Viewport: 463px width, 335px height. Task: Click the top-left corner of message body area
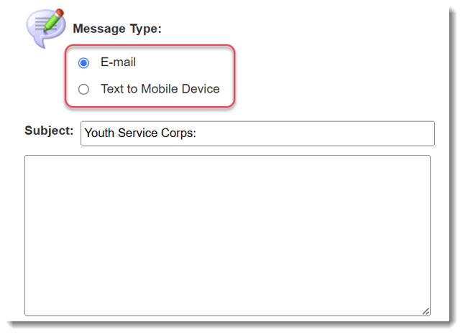(30, 161)
